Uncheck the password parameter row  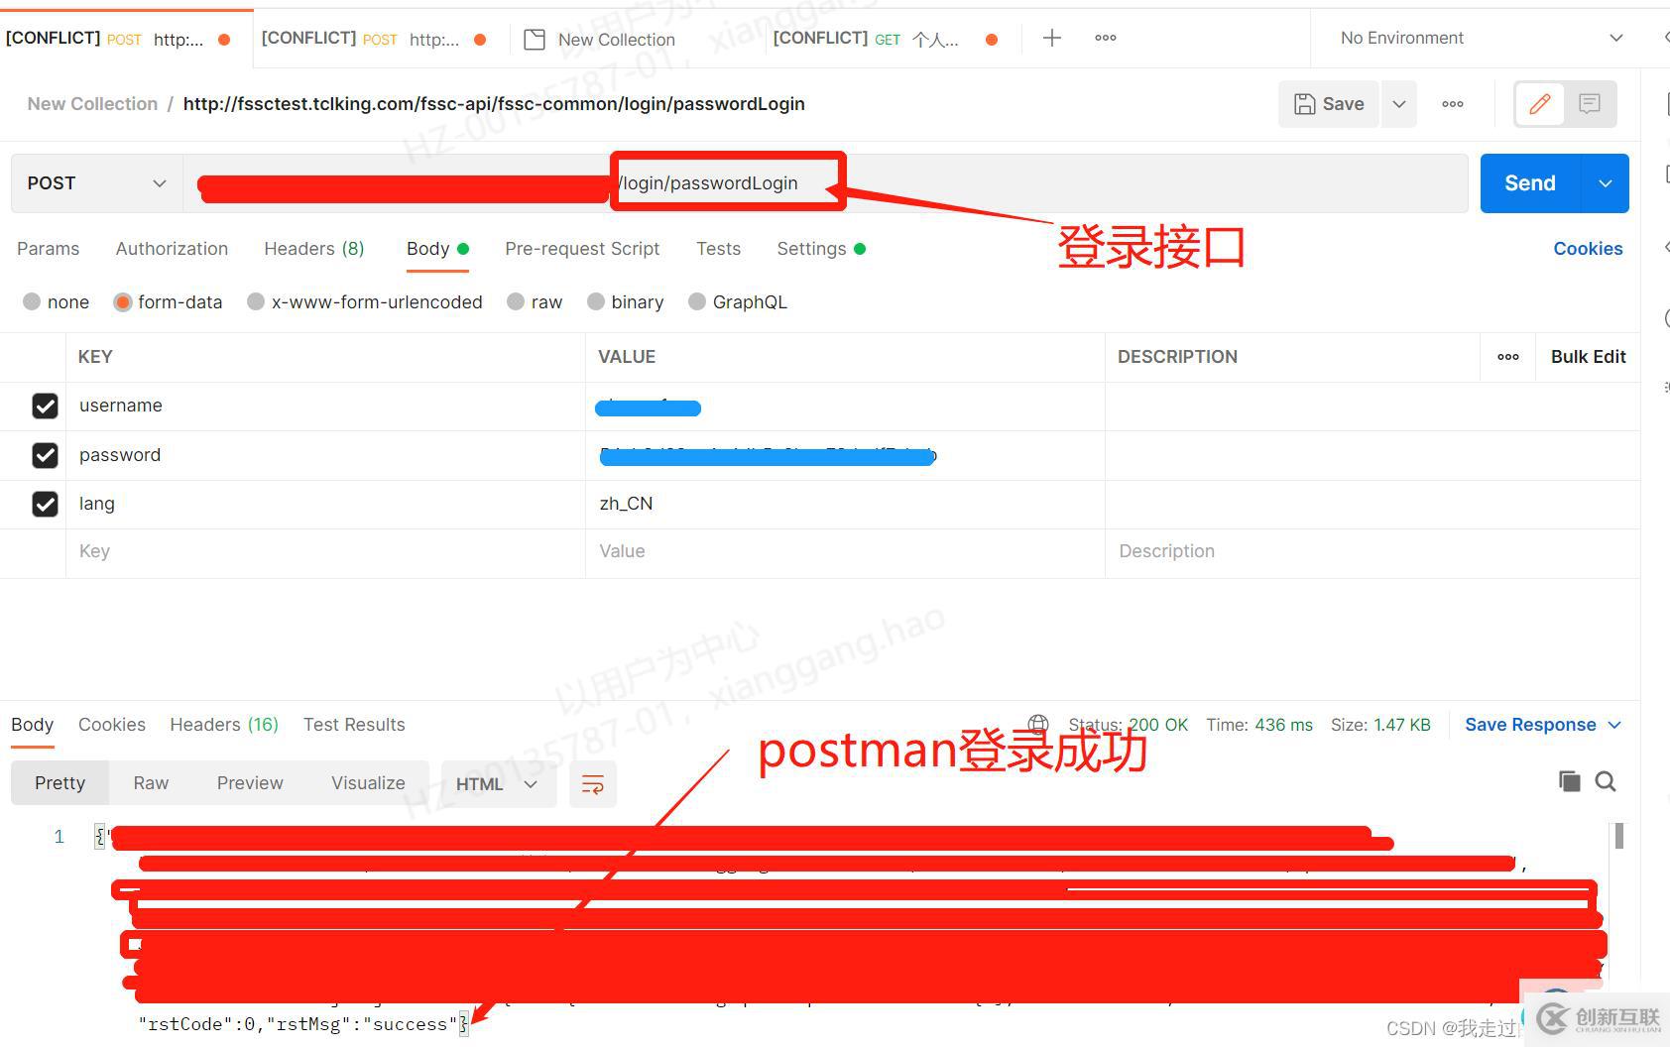[45, 455]
